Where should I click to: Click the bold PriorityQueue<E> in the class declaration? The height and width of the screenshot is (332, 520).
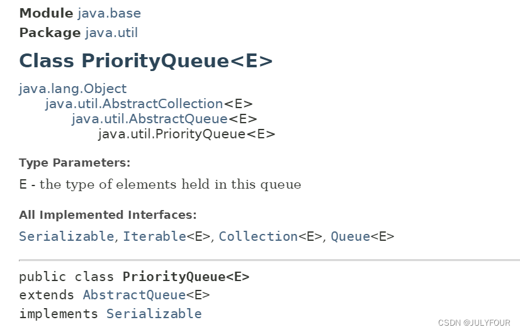click(186, 277)
